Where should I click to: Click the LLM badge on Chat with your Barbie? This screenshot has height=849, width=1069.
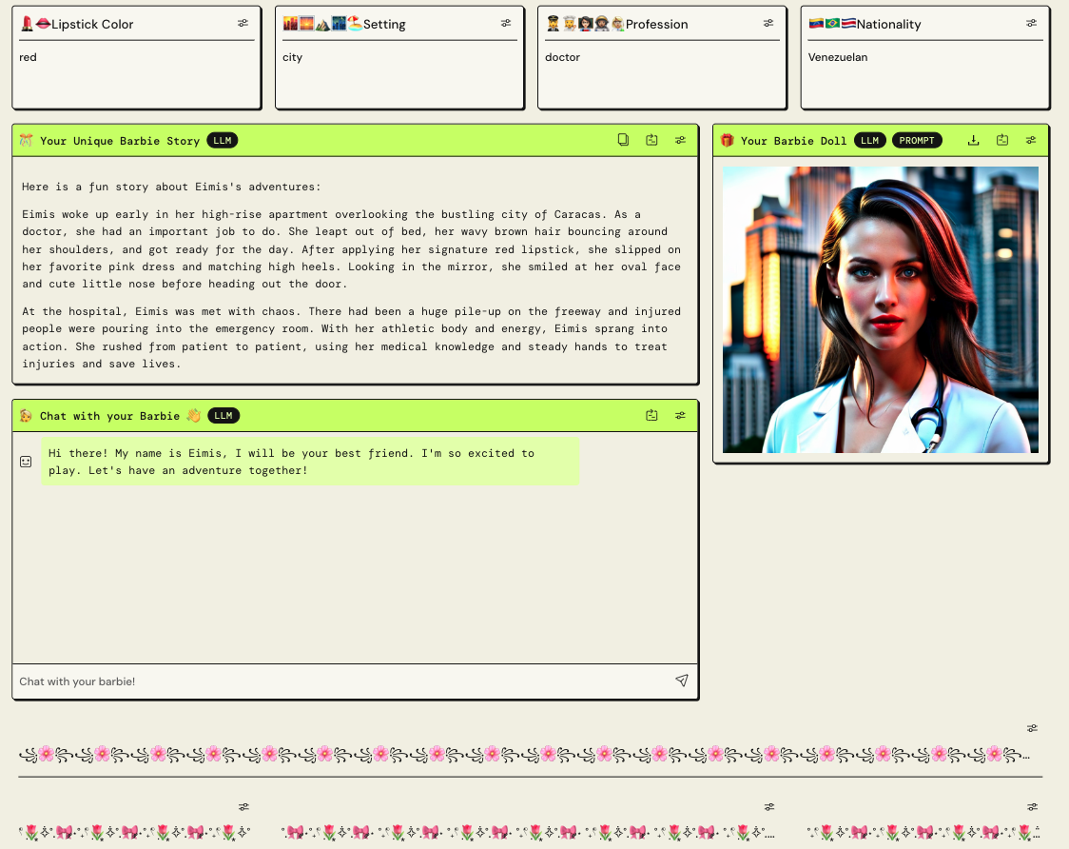pyautogui.click(x=224, y=416)
